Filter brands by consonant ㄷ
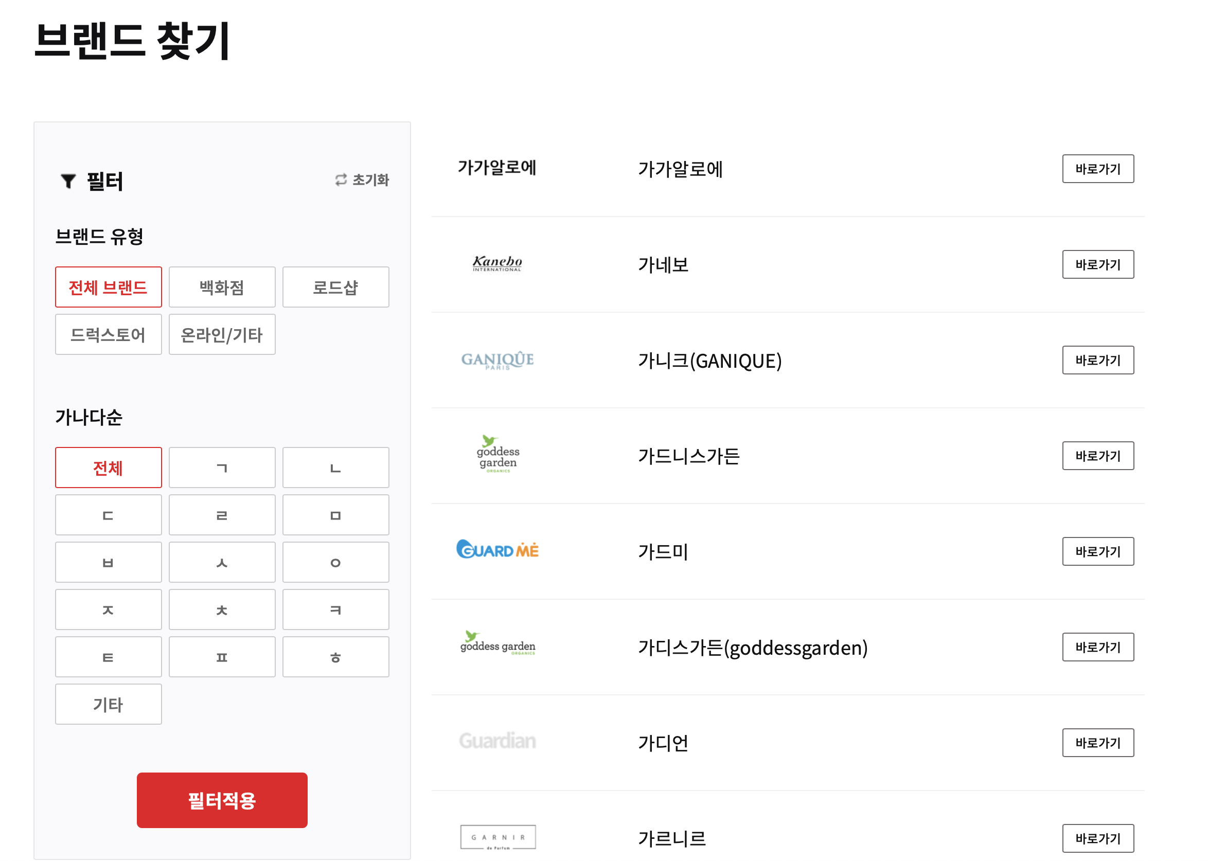Screen dimensions: 1208x861 (x=108, y=515)
